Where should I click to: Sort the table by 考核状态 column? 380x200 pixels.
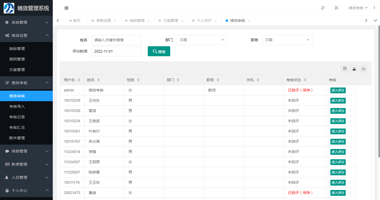click(305, 80)
